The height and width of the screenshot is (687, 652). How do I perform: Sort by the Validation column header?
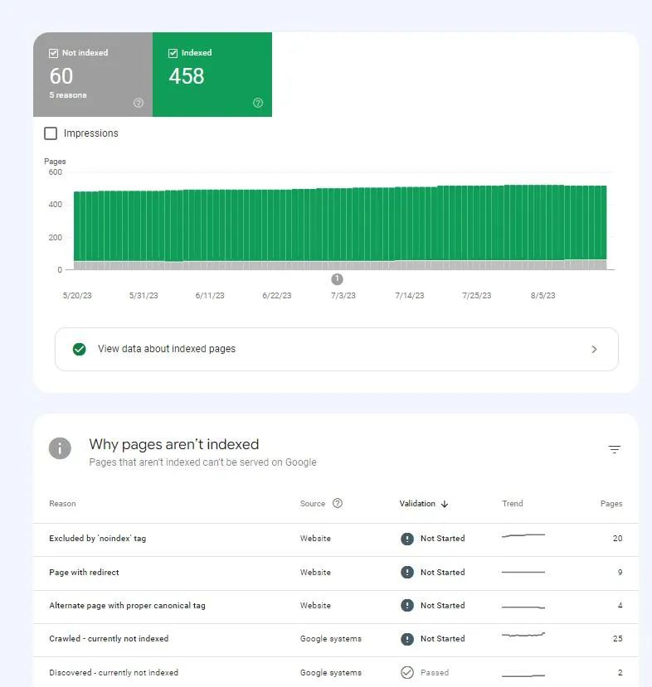pos(417,504)
